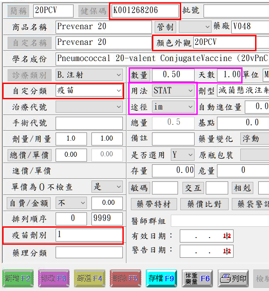Click the purple F3 button
269x291 pixels.
pyautogui.click(x=54, y=278)
